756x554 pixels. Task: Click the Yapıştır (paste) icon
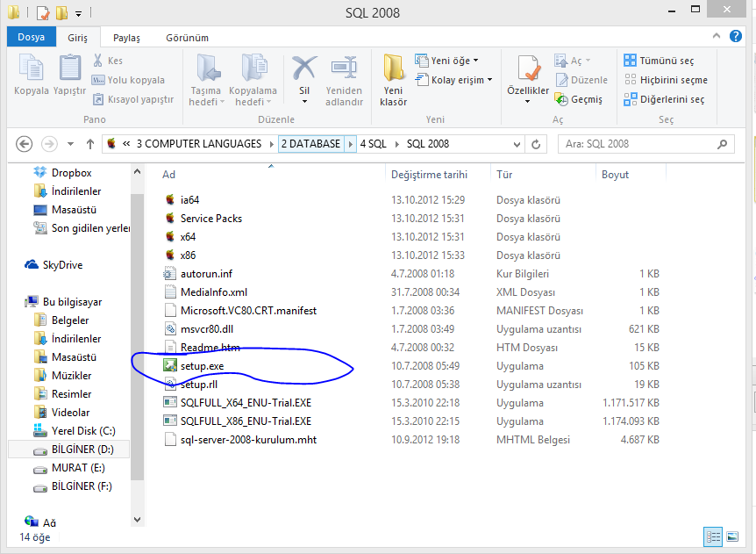pos(70,68)
